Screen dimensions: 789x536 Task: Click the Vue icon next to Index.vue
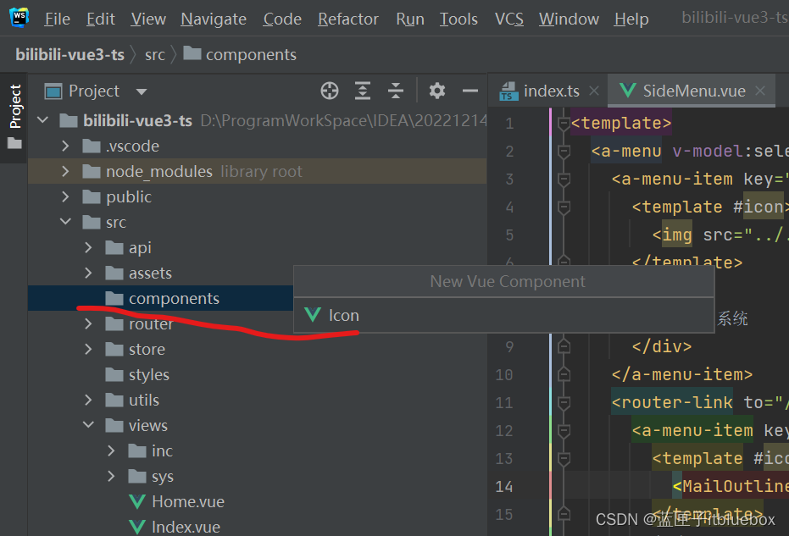(x=137, y=527)
